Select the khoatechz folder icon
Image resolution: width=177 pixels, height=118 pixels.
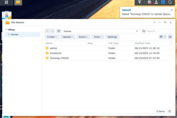[47, 53]
